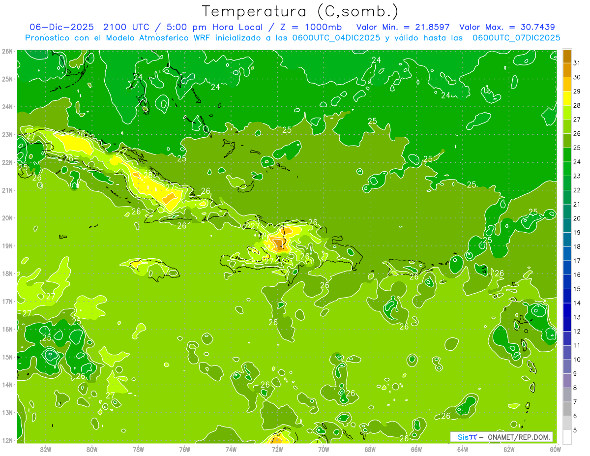Click the "60W" longitude axis label
The height and width of the screenshot is (456, 590).
click(x=555, y=449)
